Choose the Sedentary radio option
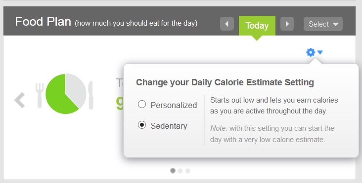Viewport: 362px width, 183px height. click(142, 125)
